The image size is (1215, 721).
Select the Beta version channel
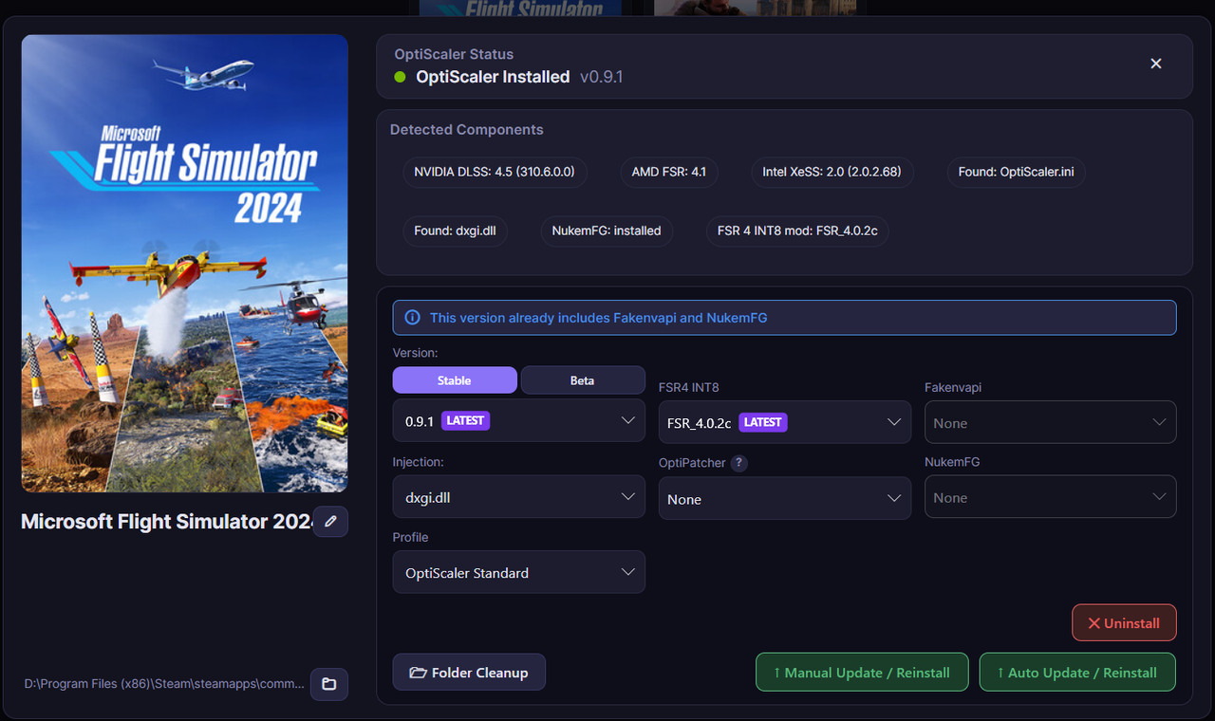click(x=583, y=380)
